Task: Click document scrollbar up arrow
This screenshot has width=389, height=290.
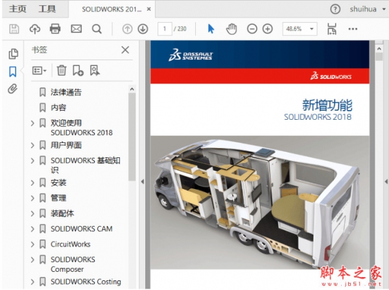Action: (x=379, y=49)
